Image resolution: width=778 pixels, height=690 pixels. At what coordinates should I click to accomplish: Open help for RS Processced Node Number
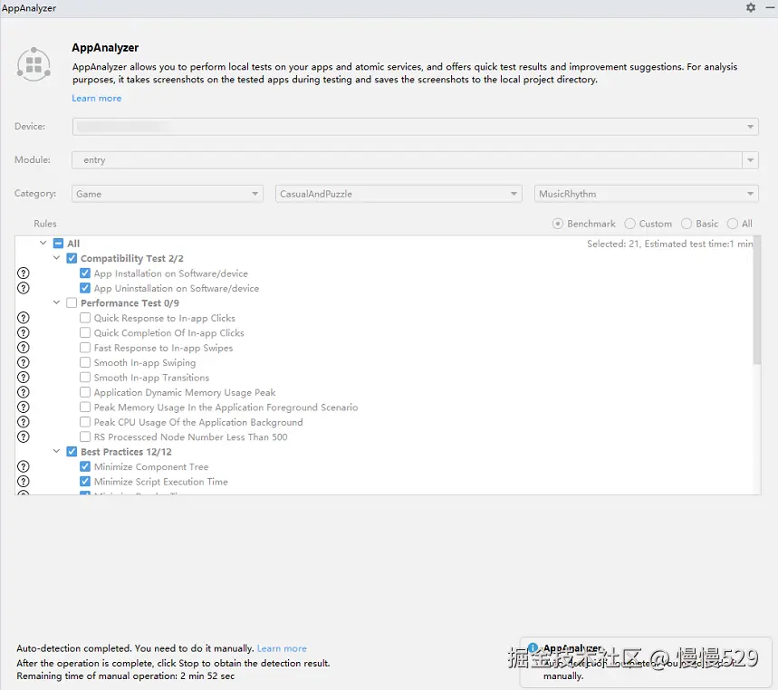[24, 437]
